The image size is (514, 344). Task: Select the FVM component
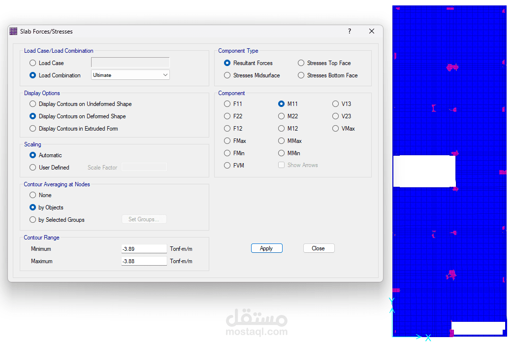point(227,166)
